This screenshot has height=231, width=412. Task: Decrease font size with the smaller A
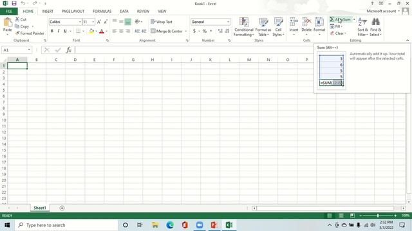106,22
